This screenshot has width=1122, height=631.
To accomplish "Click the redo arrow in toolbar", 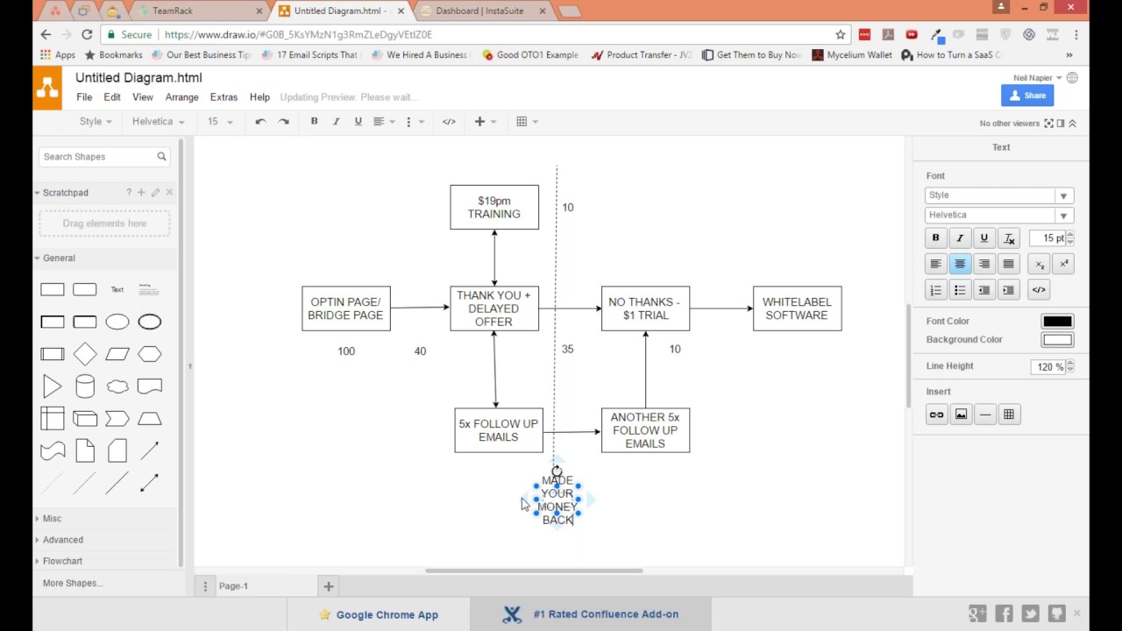I will click(x=283, y=122).
